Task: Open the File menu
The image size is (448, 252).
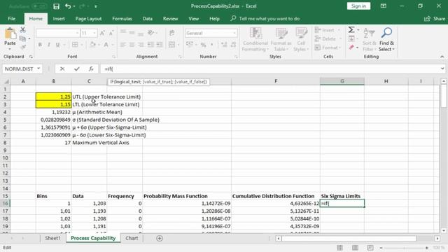Action: click(12, 19)
